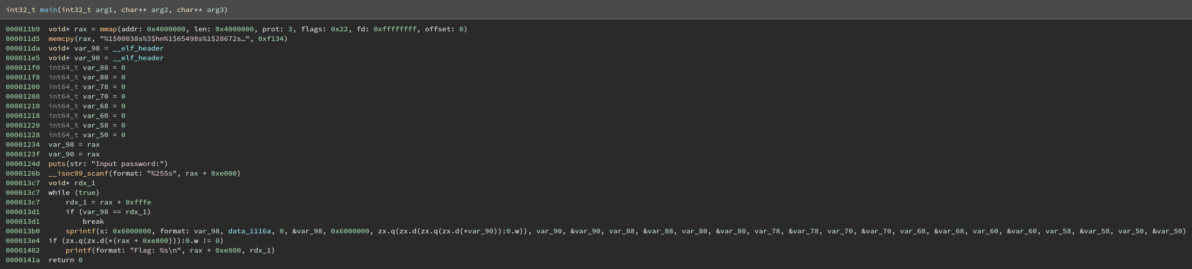The height and width of the screenshot is (269, 1192).
Task: Click the __elf_header assigned to var_90
Action: [138, 58]
